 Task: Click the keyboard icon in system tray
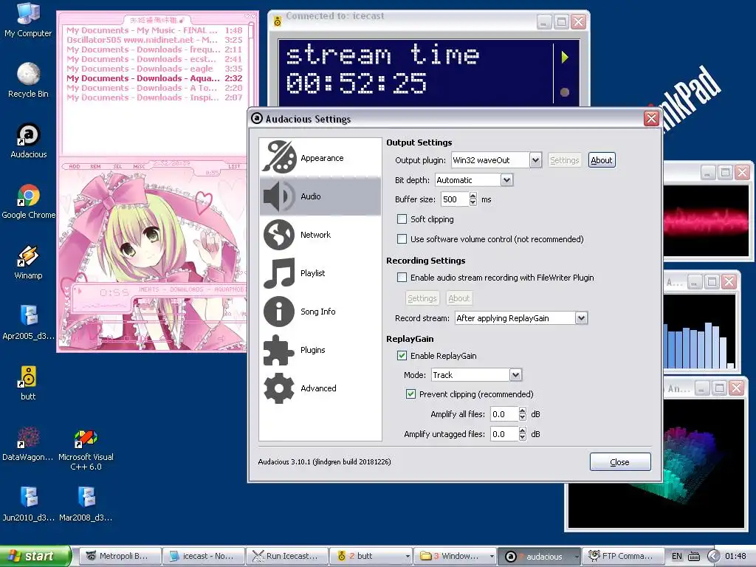click(x=694, y=557)
